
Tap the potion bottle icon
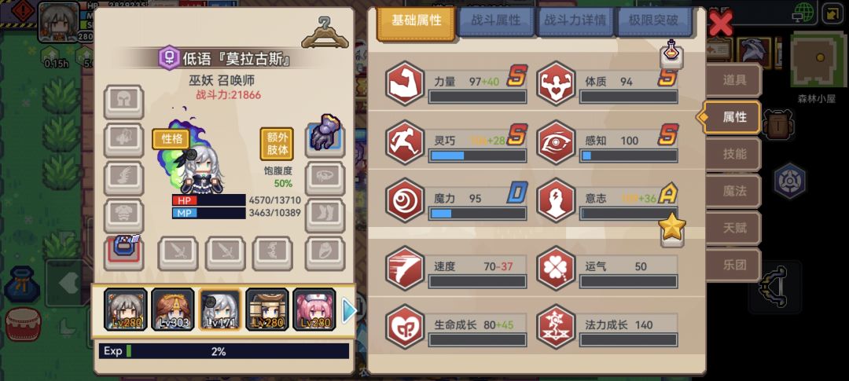pos(671,53)
